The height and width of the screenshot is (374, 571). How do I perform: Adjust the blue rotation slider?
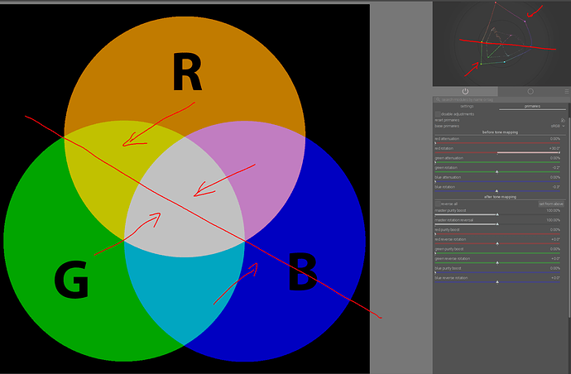click(x=497, y=191)
